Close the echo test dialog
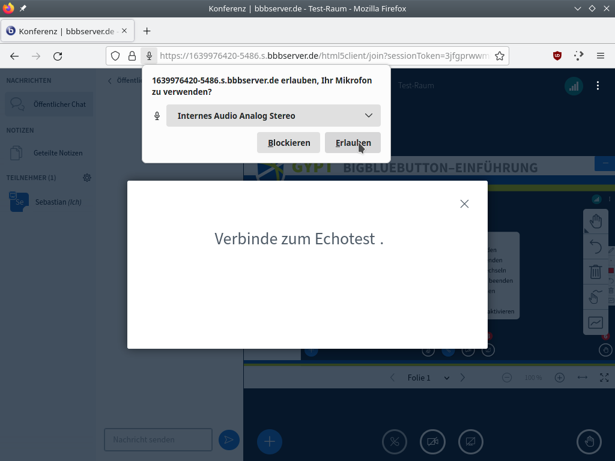Viewport: 615px width, 461px height. point(464,203)
